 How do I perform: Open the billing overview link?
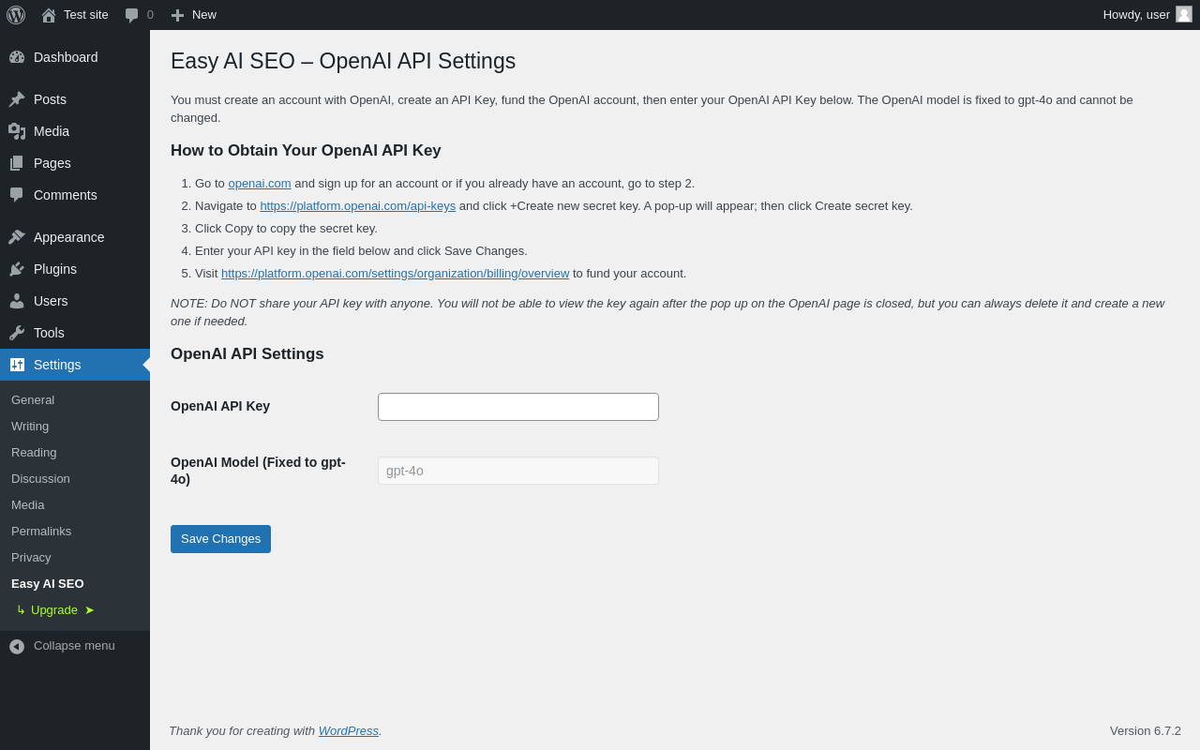pyautogui.click(x=396, y=274)
